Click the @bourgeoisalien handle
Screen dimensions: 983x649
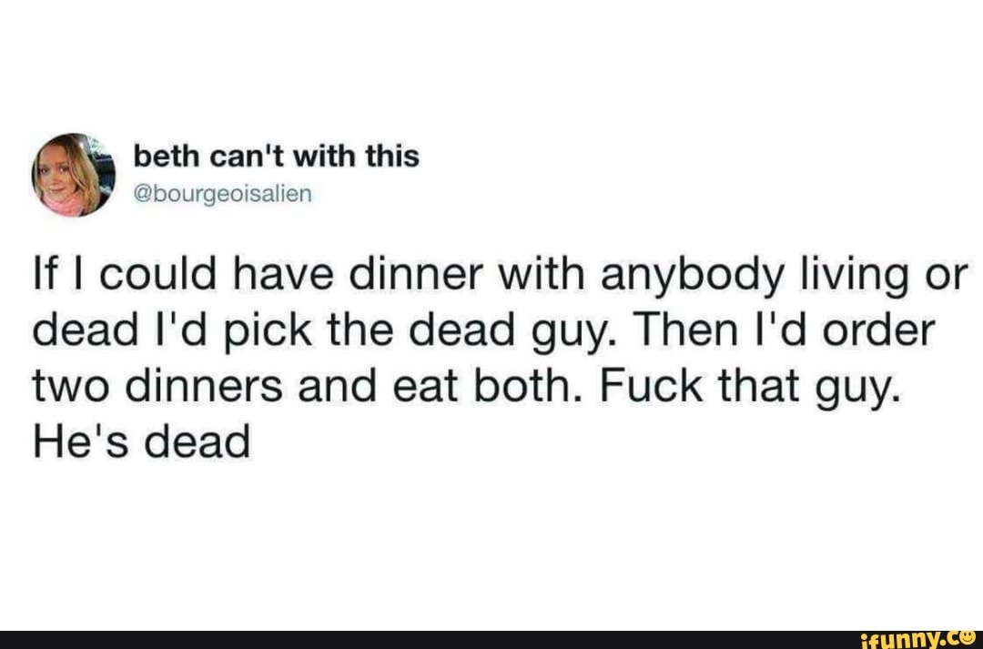click(223, 194)
